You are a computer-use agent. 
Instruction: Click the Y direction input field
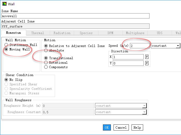click(128, 63)
